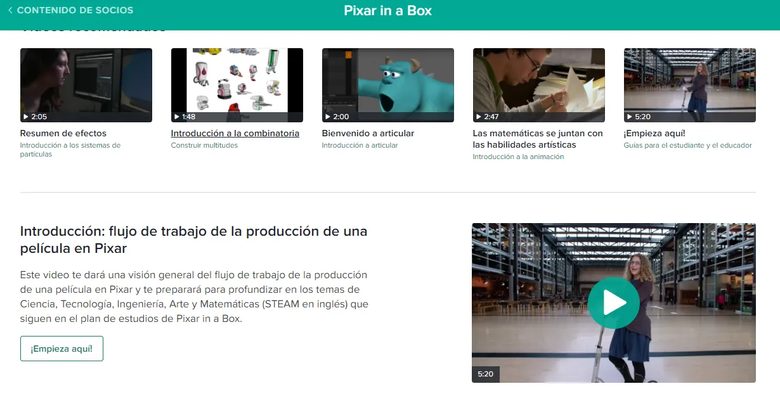Open the Introducción a la combinatoria thumbnail
This screenshot has width=780, height=398.
tap(237, 85)
